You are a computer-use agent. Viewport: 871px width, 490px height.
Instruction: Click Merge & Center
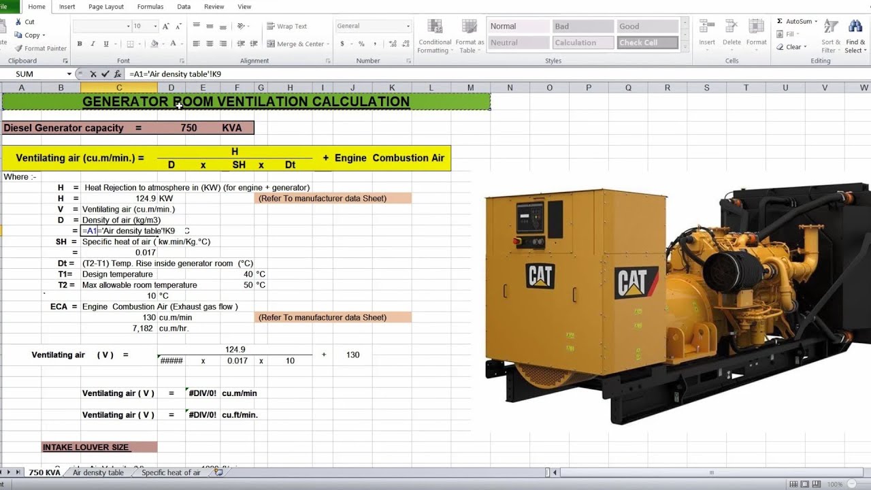295,44
